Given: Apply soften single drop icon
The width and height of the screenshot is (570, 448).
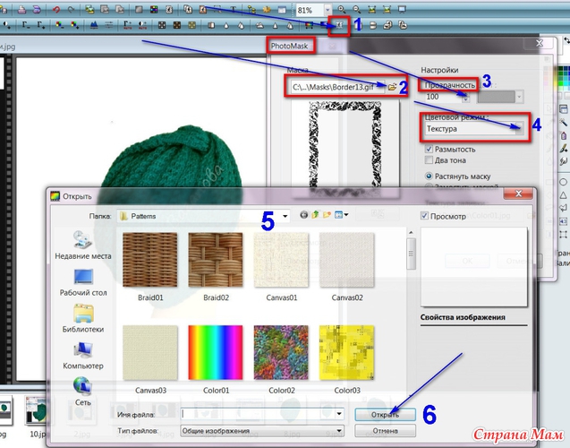Looking at the screenshot, I should [x=226, y=25].
